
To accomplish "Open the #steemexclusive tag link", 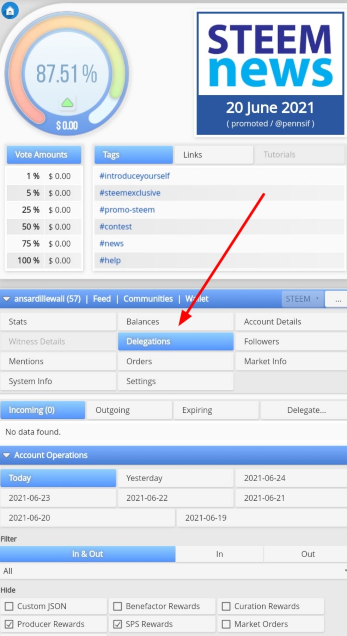I will [x=130, y=193].
